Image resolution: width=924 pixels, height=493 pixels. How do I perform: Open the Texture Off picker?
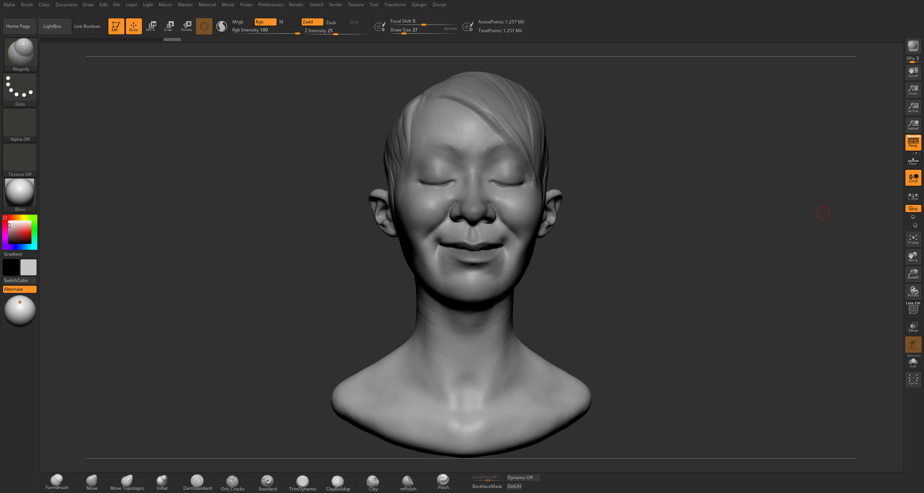click(x=20, y=160)
